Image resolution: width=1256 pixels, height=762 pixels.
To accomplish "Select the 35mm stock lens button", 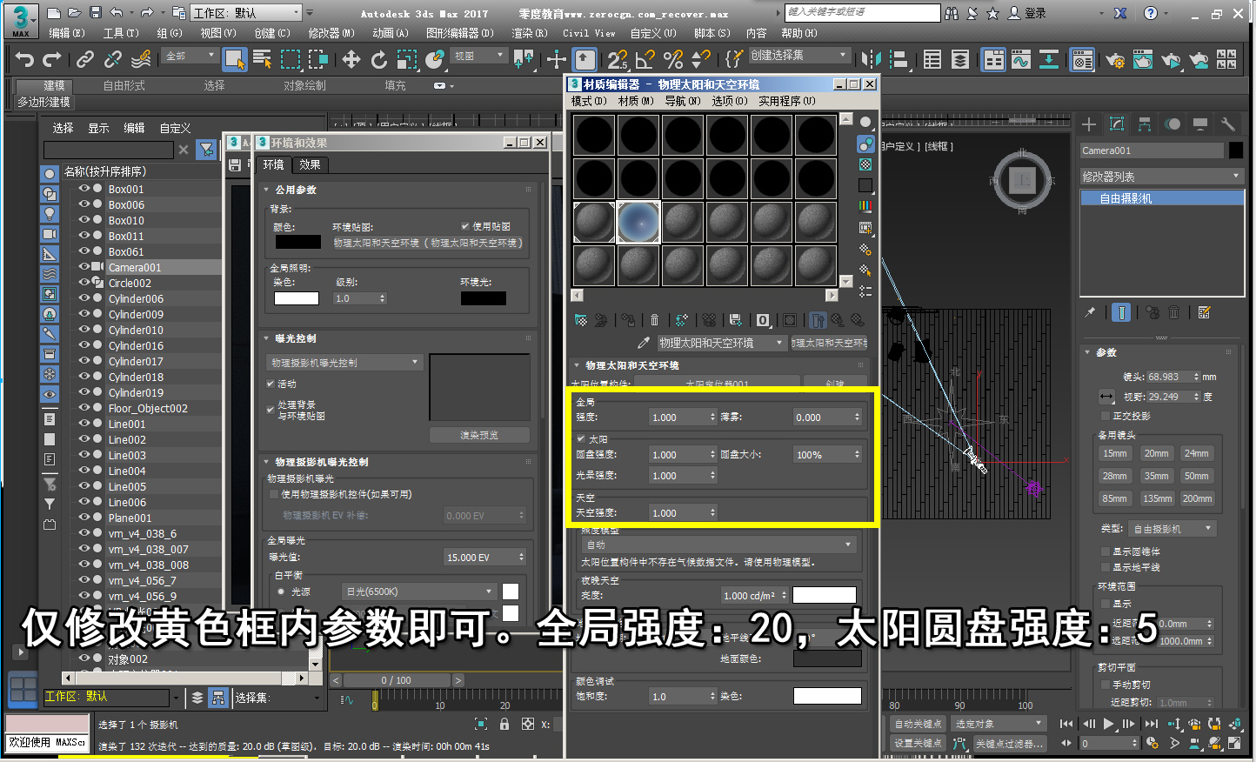I will 1156,476.
